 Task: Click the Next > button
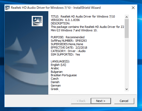[x=101, y=101]
